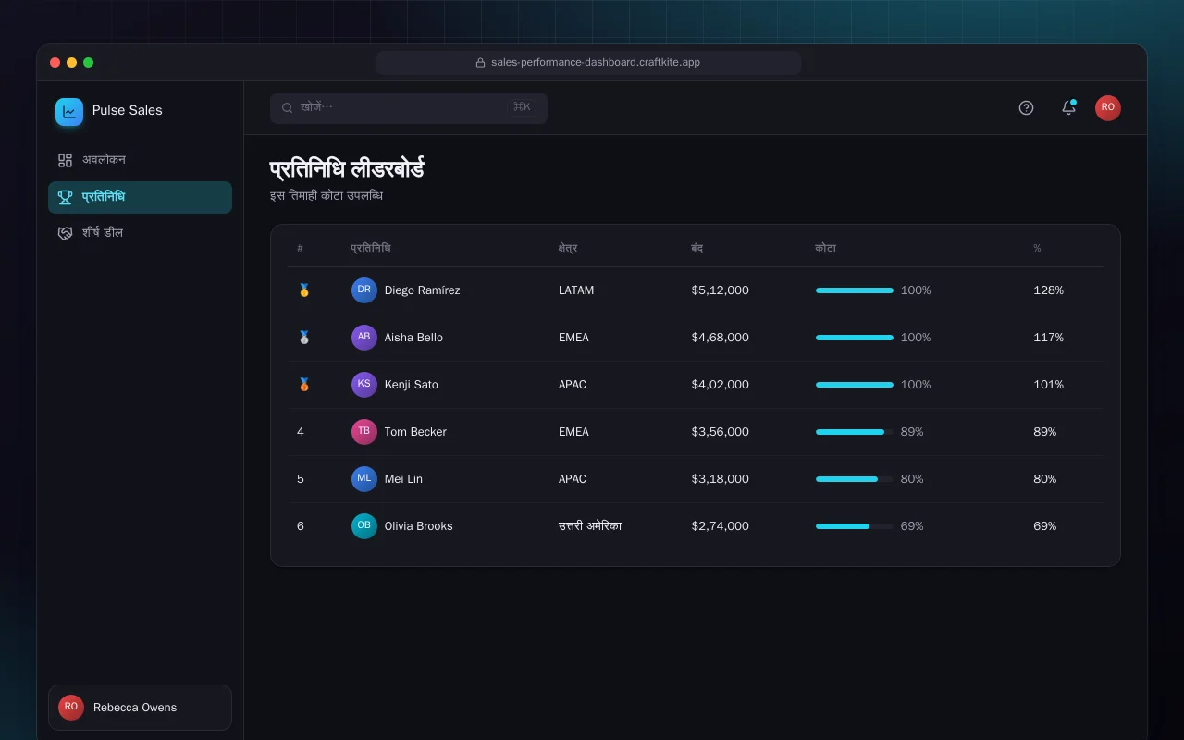Click the name Diego Ramírez

(422, 290)
